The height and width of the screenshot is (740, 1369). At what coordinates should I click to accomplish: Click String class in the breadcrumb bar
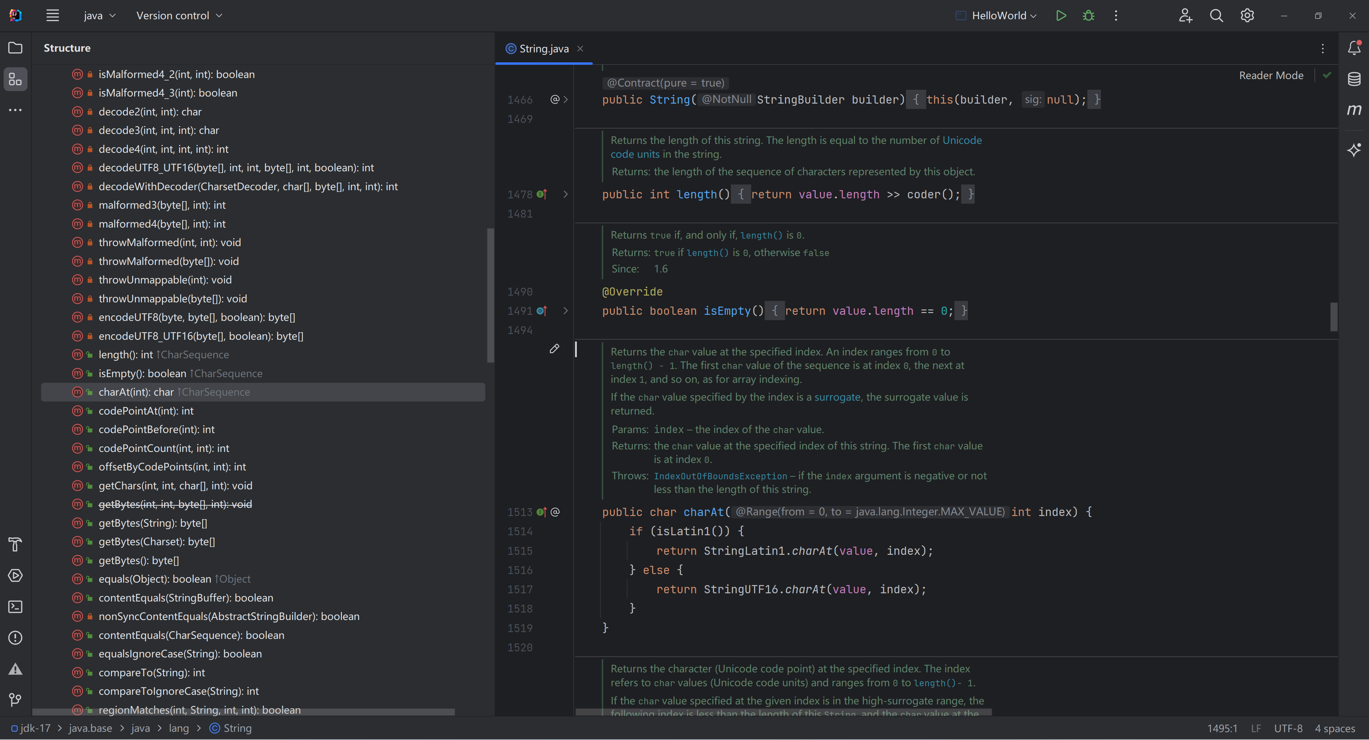[231, 728]
